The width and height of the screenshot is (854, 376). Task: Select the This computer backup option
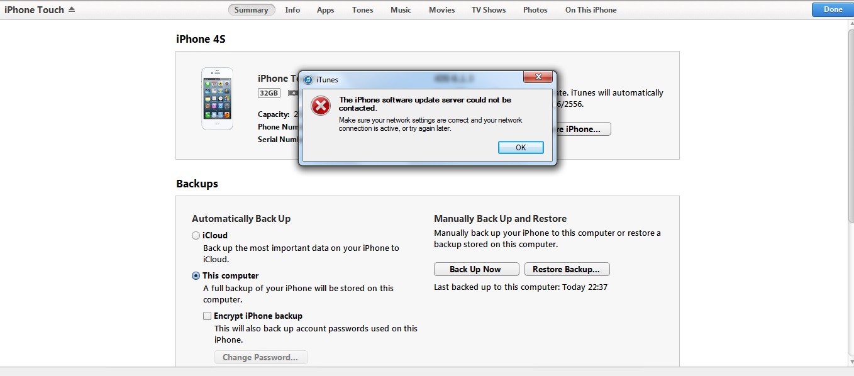(196, 275)
